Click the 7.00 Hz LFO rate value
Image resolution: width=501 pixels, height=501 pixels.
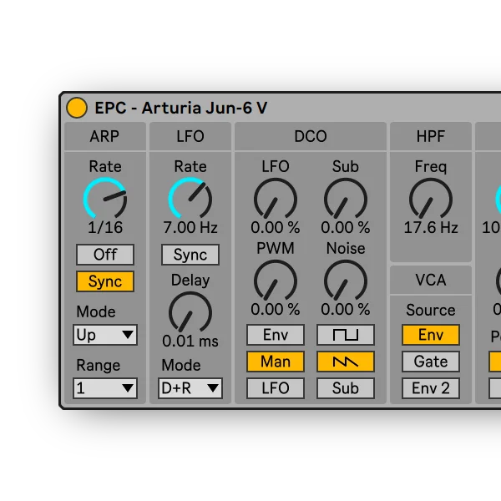[190, 227]
